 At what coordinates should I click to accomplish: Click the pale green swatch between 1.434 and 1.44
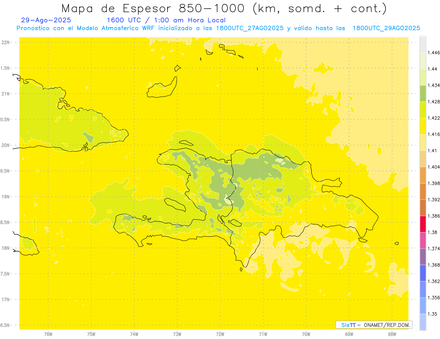coord(423,77)
